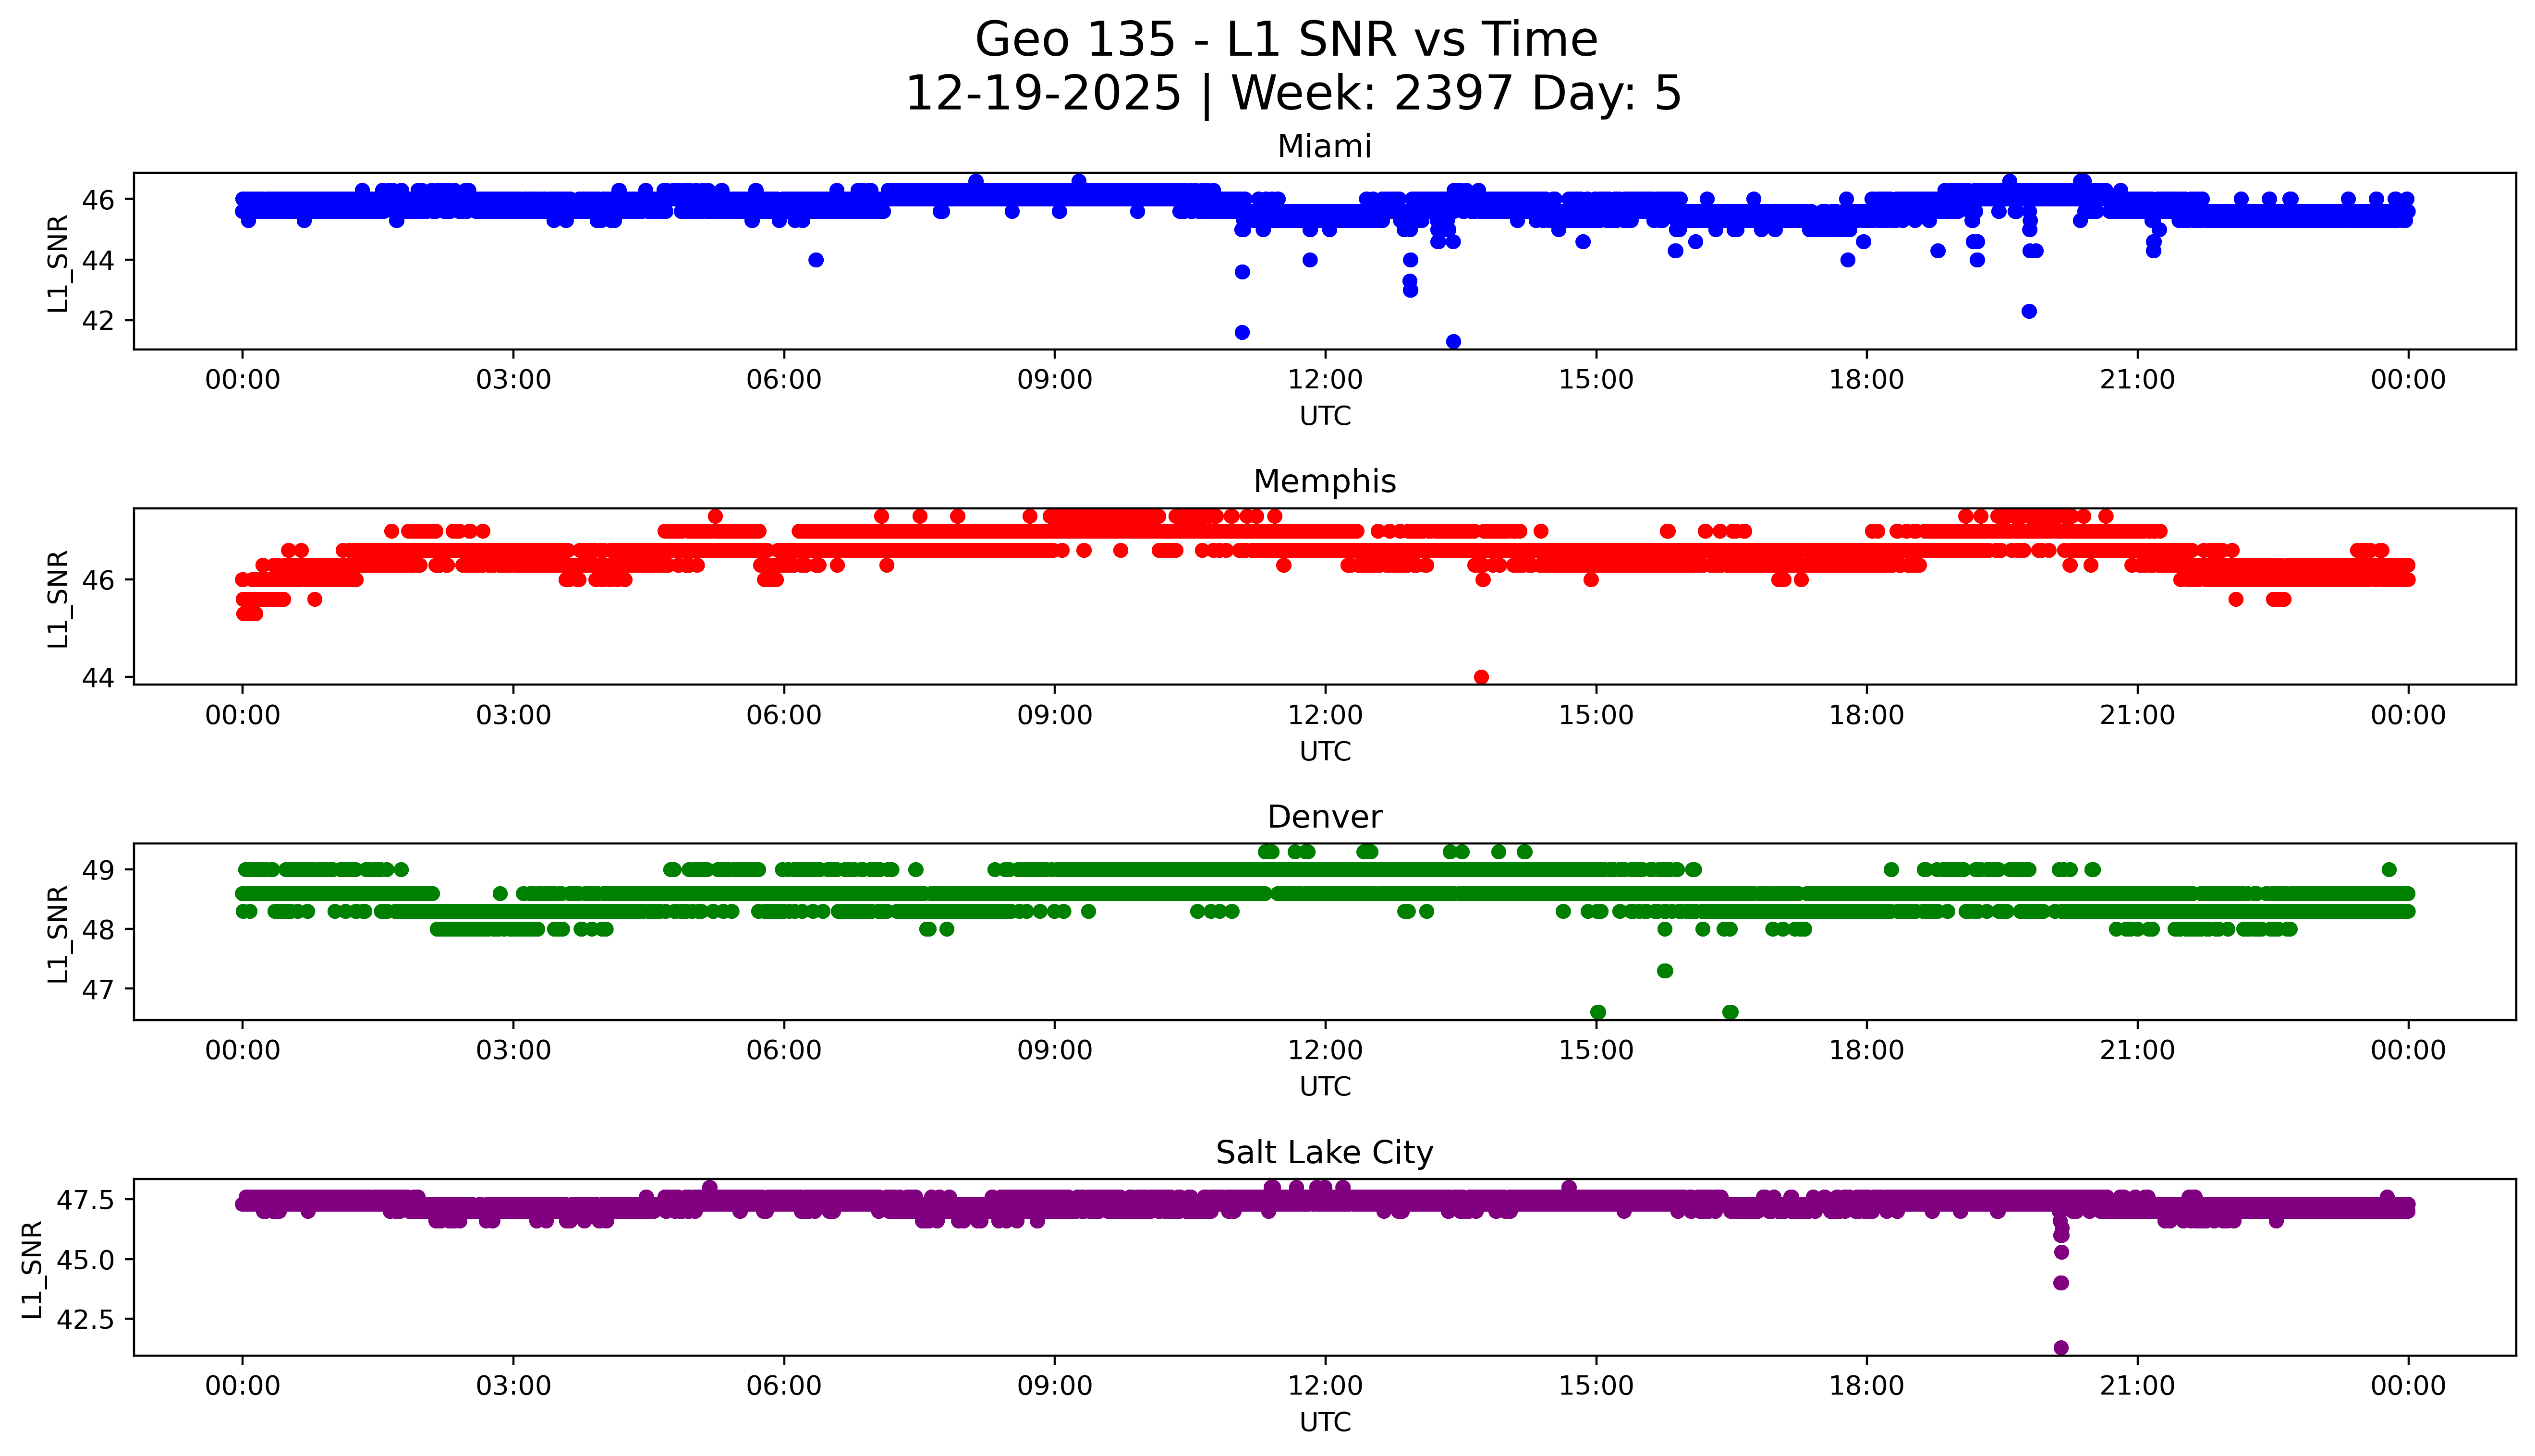Image resolution: width=2535 pixels, height=1456 pixels.
Task: Click the lowest green Denver point near 15:00
Action: coord(1598,1012)
